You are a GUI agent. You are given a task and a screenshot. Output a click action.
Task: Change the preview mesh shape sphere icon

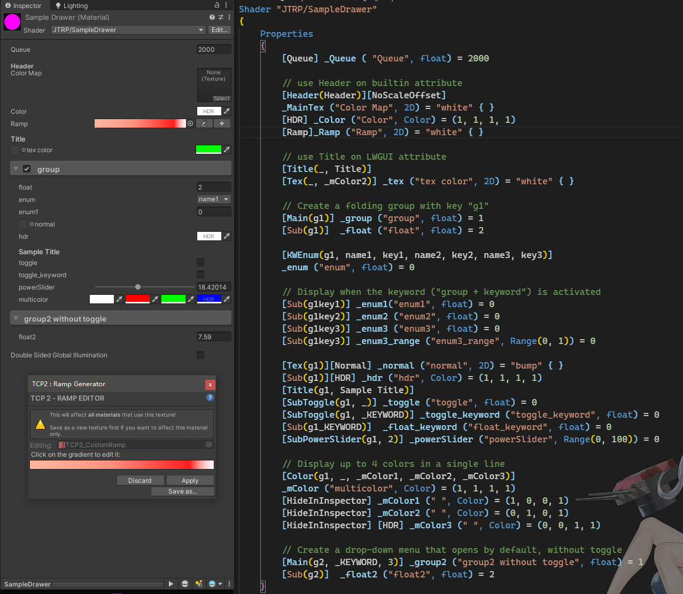pyautogui.click(x=185, y=584)
